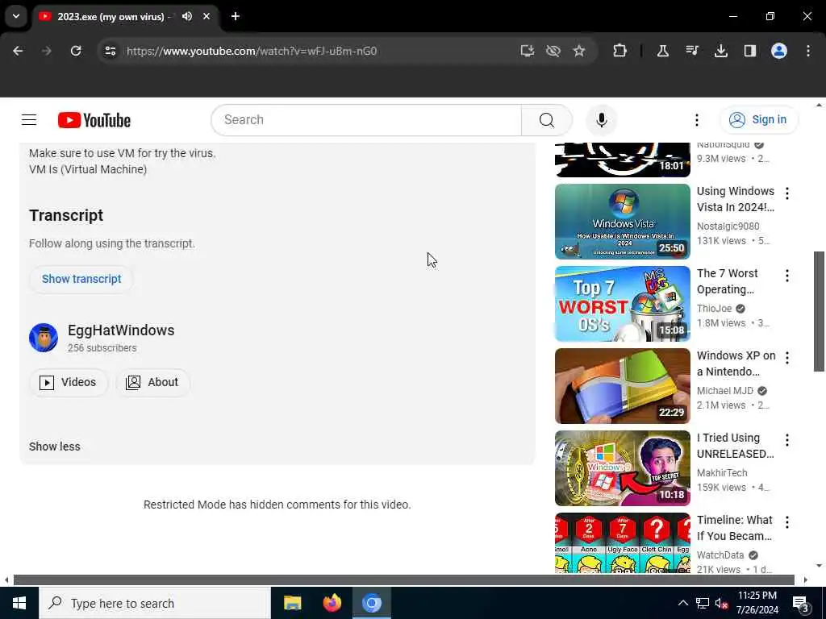Open the 'Using Windows Vista In 2024' title
This screenshot has height=619, width=826.
[x=736, y=199]
